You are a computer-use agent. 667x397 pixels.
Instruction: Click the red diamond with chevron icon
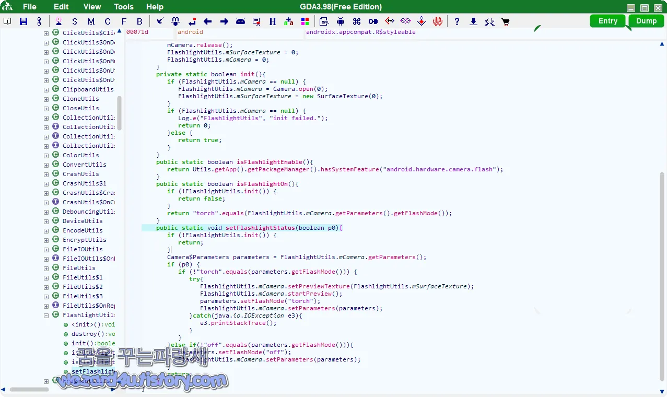[x=422, y=21]
